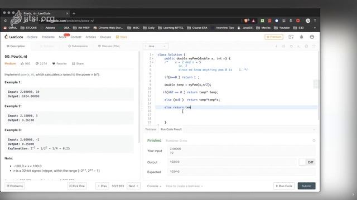Submit the solution
Image resolution: width=357 pixels, height=200 pixels.
point(306,186)
